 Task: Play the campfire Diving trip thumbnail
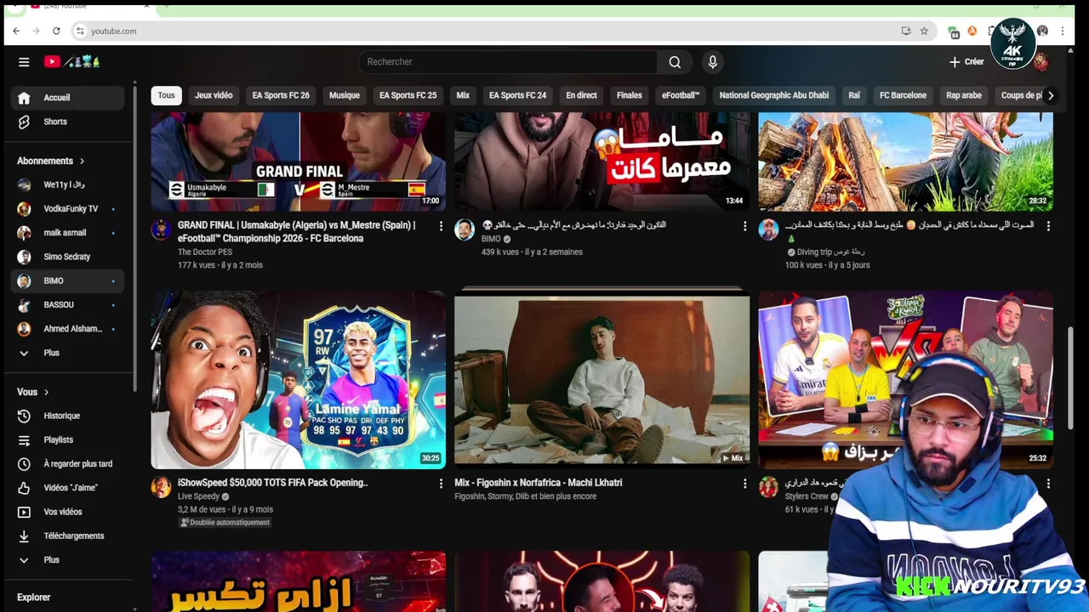(905, 161)
